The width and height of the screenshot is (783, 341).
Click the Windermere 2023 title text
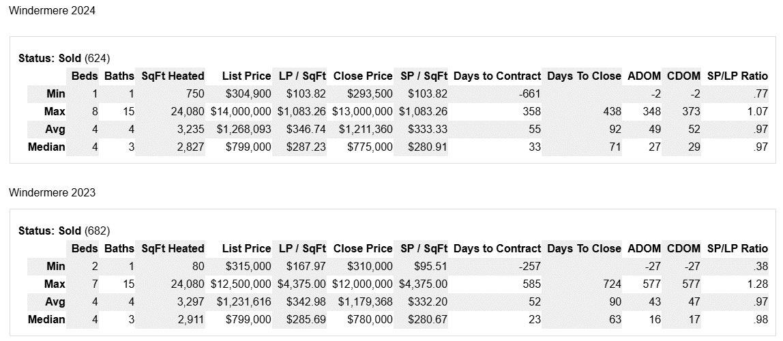click(52, 192)
